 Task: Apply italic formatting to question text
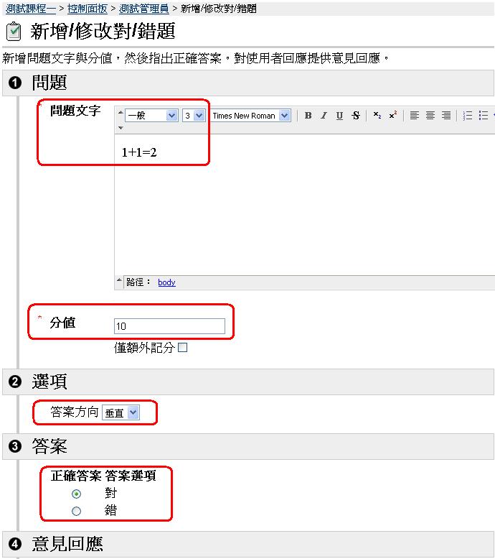coord(324,116)
